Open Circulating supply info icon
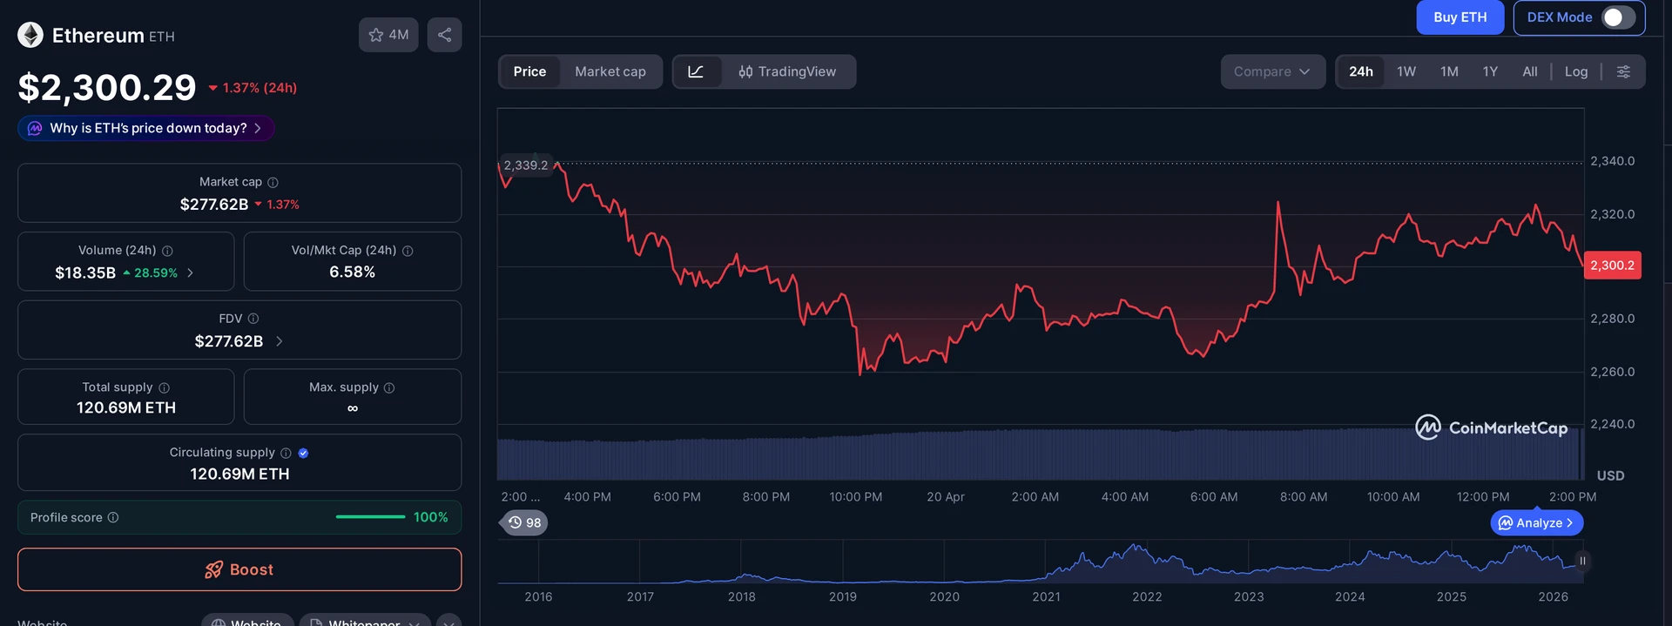This screenshot has height=626, width=1672. coord(286,453)
